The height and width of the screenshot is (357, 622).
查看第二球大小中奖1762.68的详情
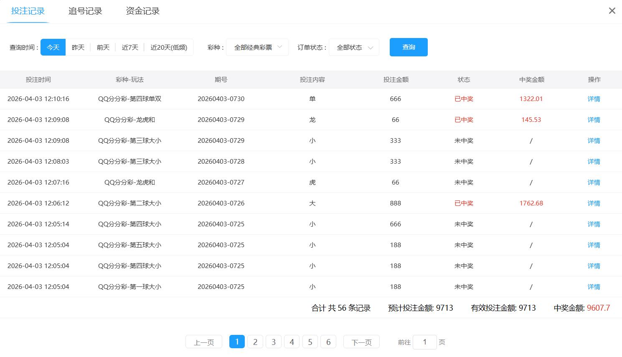pyautogui.click(x=593, y=203)
